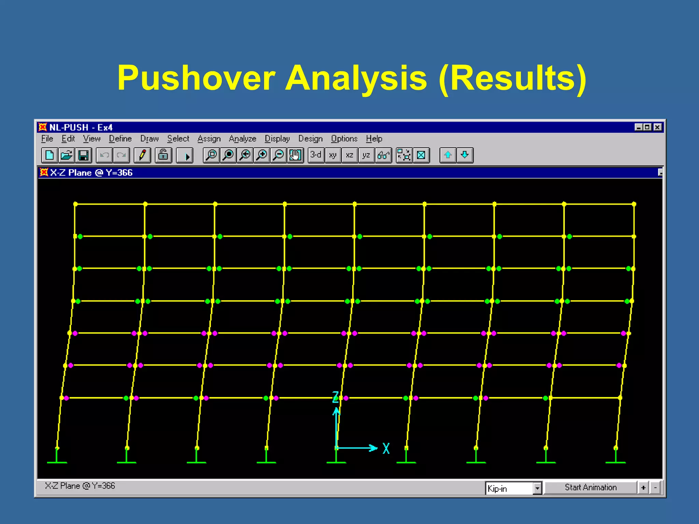Screen dimensions: 699x524
Task: Open the Design menu
Action: click(x=310, y=139)
